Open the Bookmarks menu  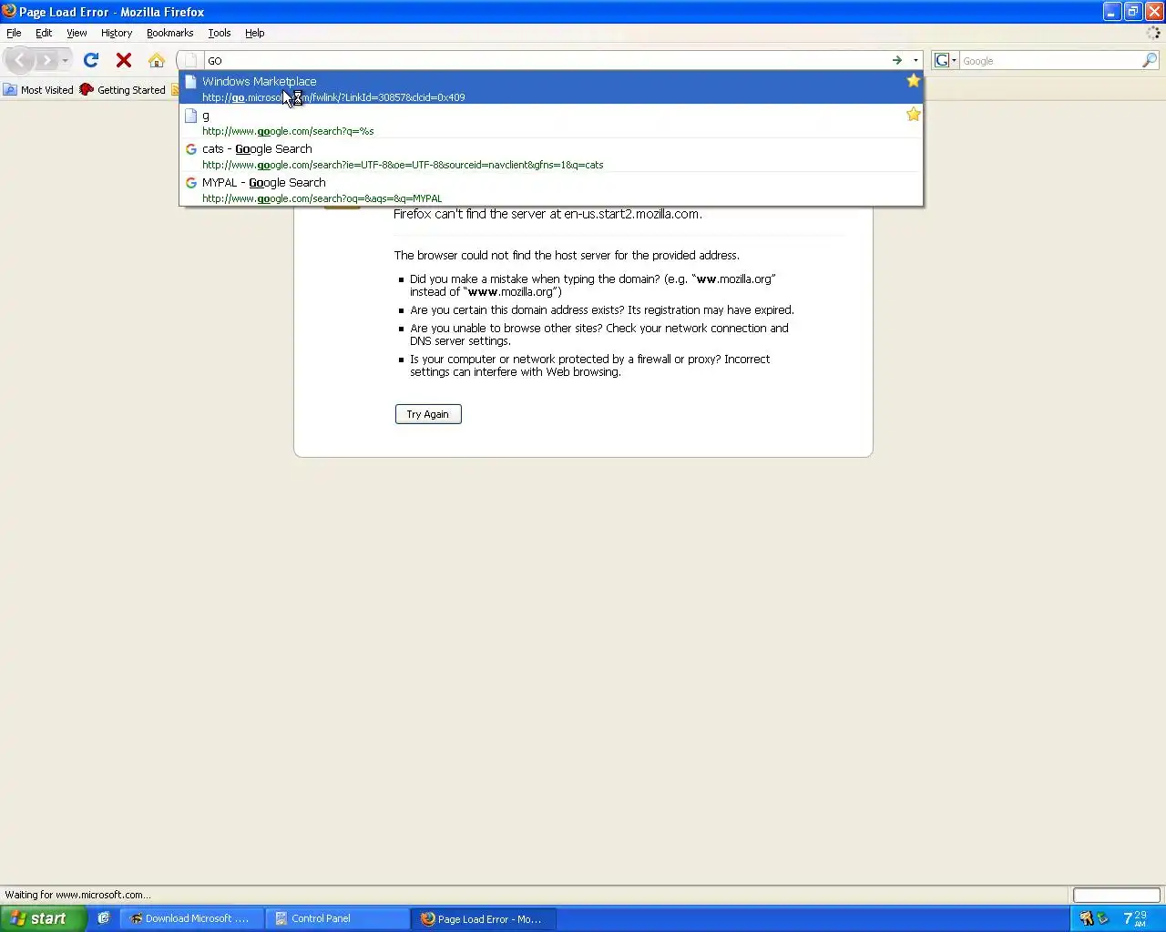click(169, 33)
